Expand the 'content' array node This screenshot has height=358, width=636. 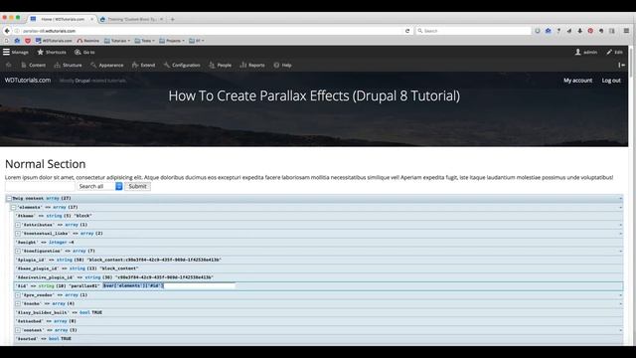pos(18,330)
